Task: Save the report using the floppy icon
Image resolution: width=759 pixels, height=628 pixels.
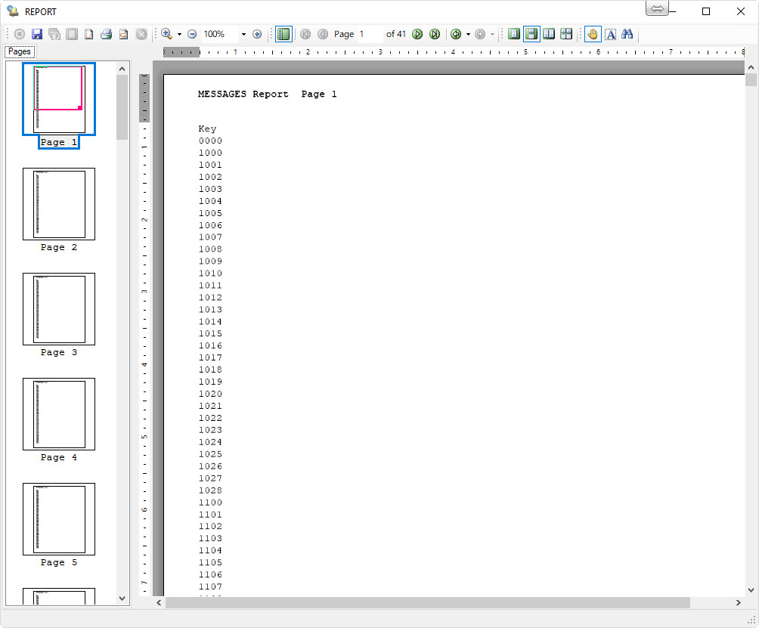Action: coord(37,34)
